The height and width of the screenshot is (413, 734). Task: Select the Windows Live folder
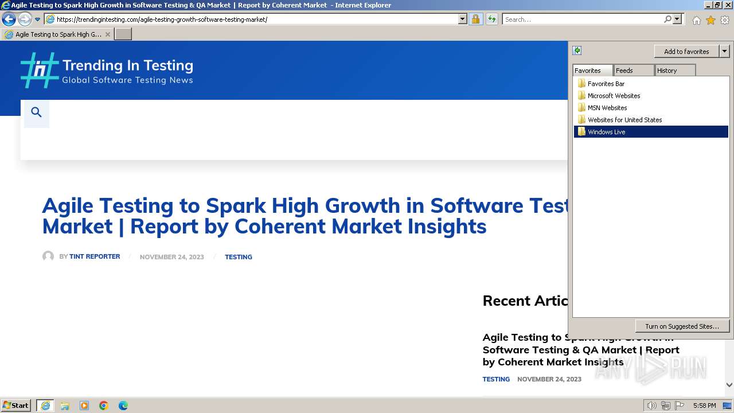651,132
